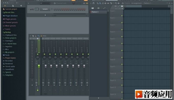This screenshot has width=174, height=100.
Task: Select the Sliced audio folder
Action: [9, 66]
